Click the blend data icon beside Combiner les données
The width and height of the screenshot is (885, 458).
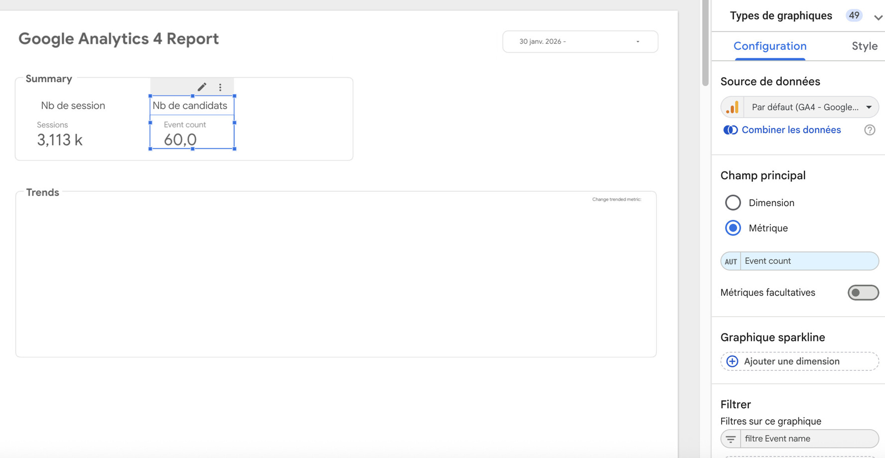[x=731, y=130]
